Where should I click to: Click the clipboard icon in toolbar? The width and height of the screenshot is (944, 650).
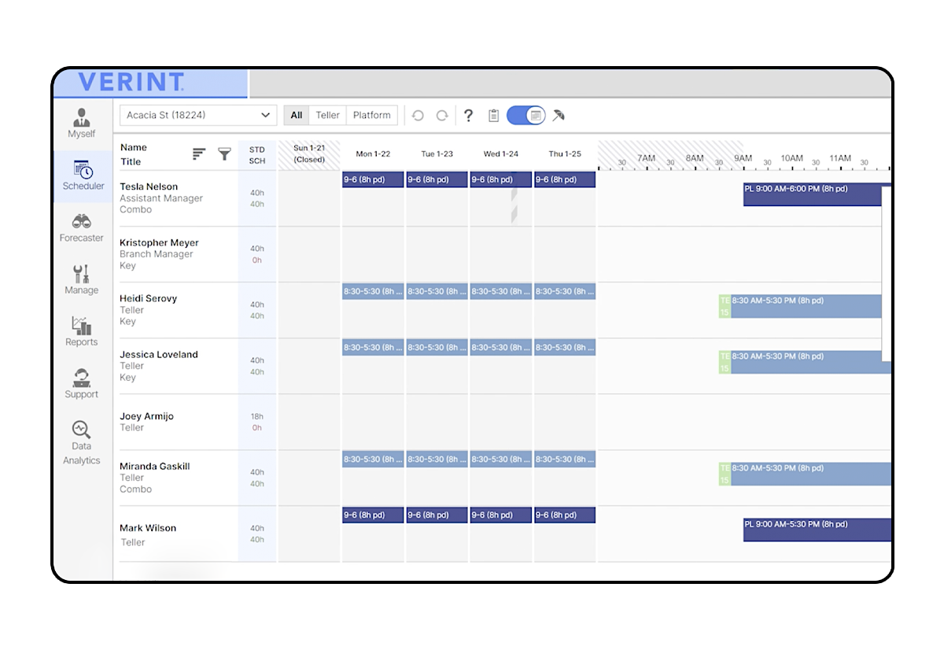point(493,116)
